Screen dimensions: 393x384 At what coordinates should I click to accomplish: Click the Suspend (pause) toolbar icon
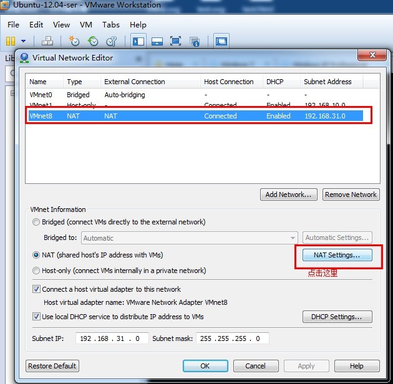point(11,41)
